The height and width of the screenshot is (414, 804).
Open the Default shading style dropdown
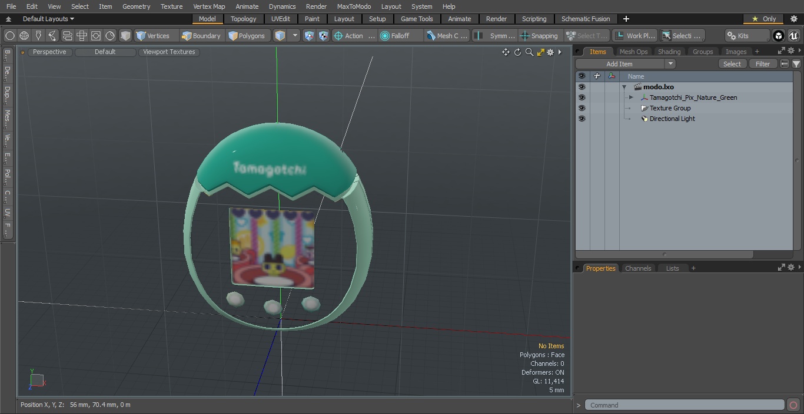pos(105,52)
